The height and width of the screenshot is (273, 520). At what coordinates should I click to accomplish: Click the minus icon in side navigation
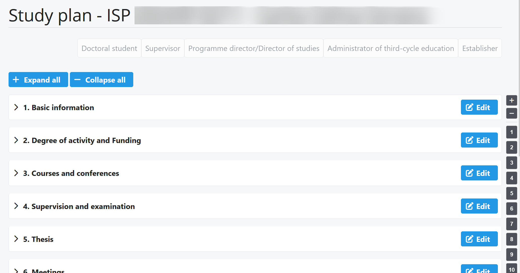511,113
